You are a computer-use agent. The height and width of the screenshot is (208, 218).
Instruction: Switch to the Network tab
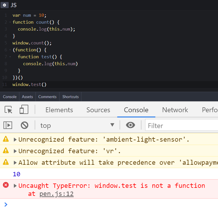click(175, 110)
